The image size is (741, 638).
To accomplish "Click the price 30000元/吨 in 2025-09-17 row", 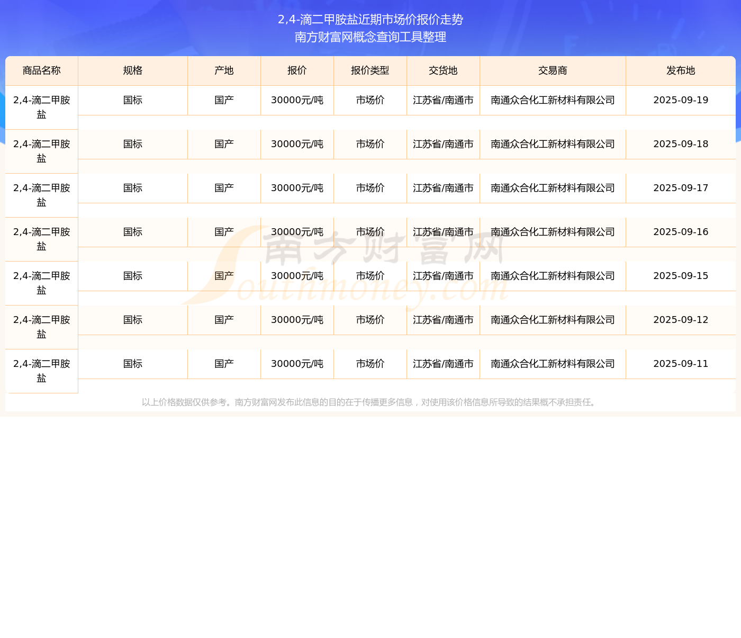I will coord(297,188).
